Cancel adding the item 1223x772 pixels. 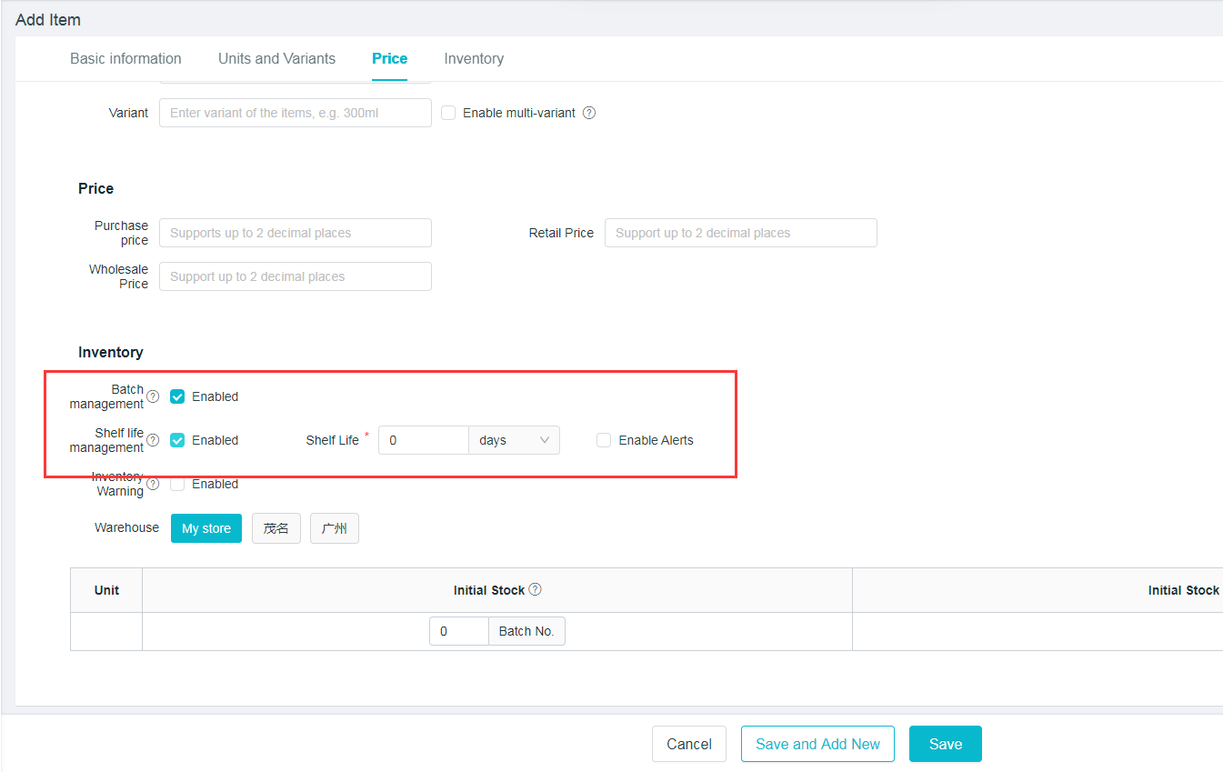pyautogui.click(x=688, y=744)
